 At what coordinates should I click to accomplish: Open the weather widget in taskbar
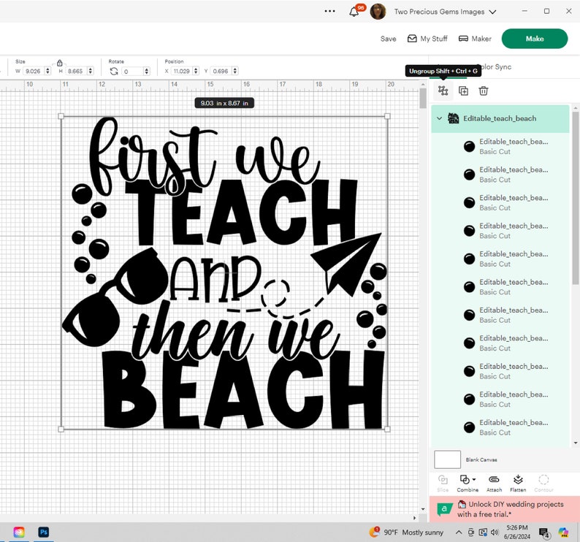pos(406,533)
